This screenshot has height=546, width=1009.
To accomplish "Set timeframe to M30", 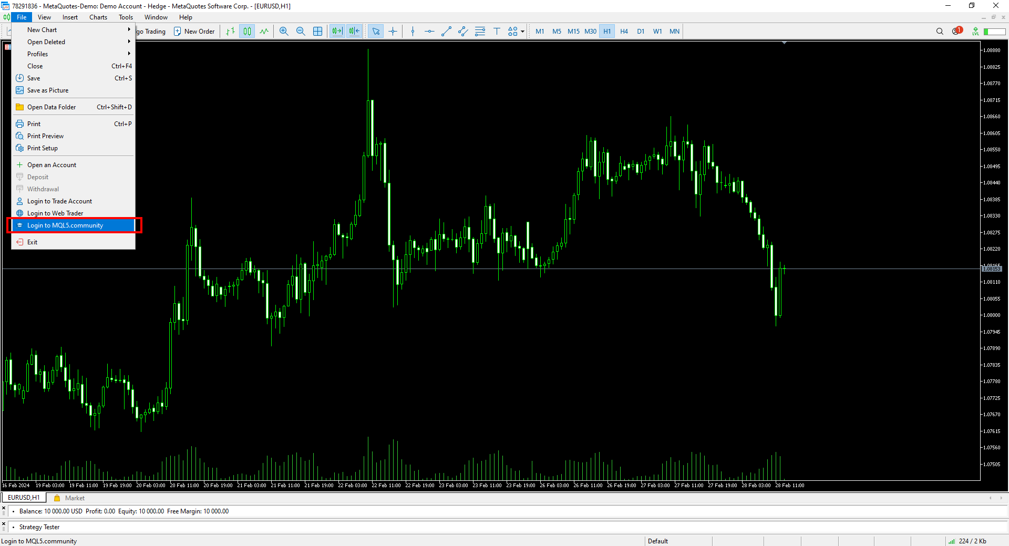I will pyautogui.click(x=590, y=32).
